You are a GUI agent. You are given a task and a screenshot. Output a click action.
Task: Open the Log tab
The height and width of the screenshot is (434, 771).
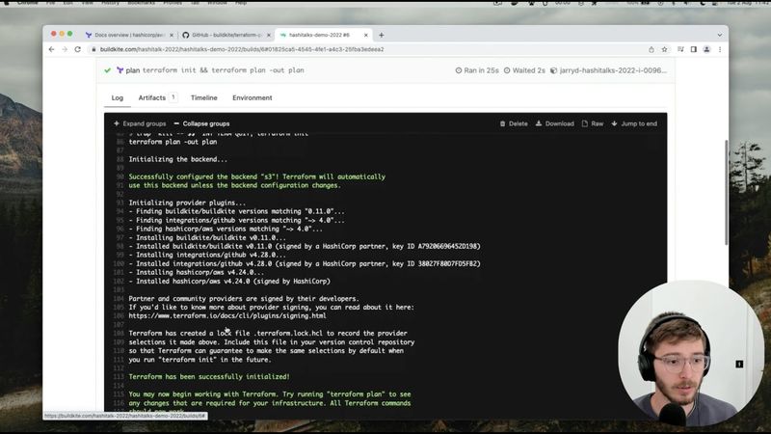click(117, 98)
